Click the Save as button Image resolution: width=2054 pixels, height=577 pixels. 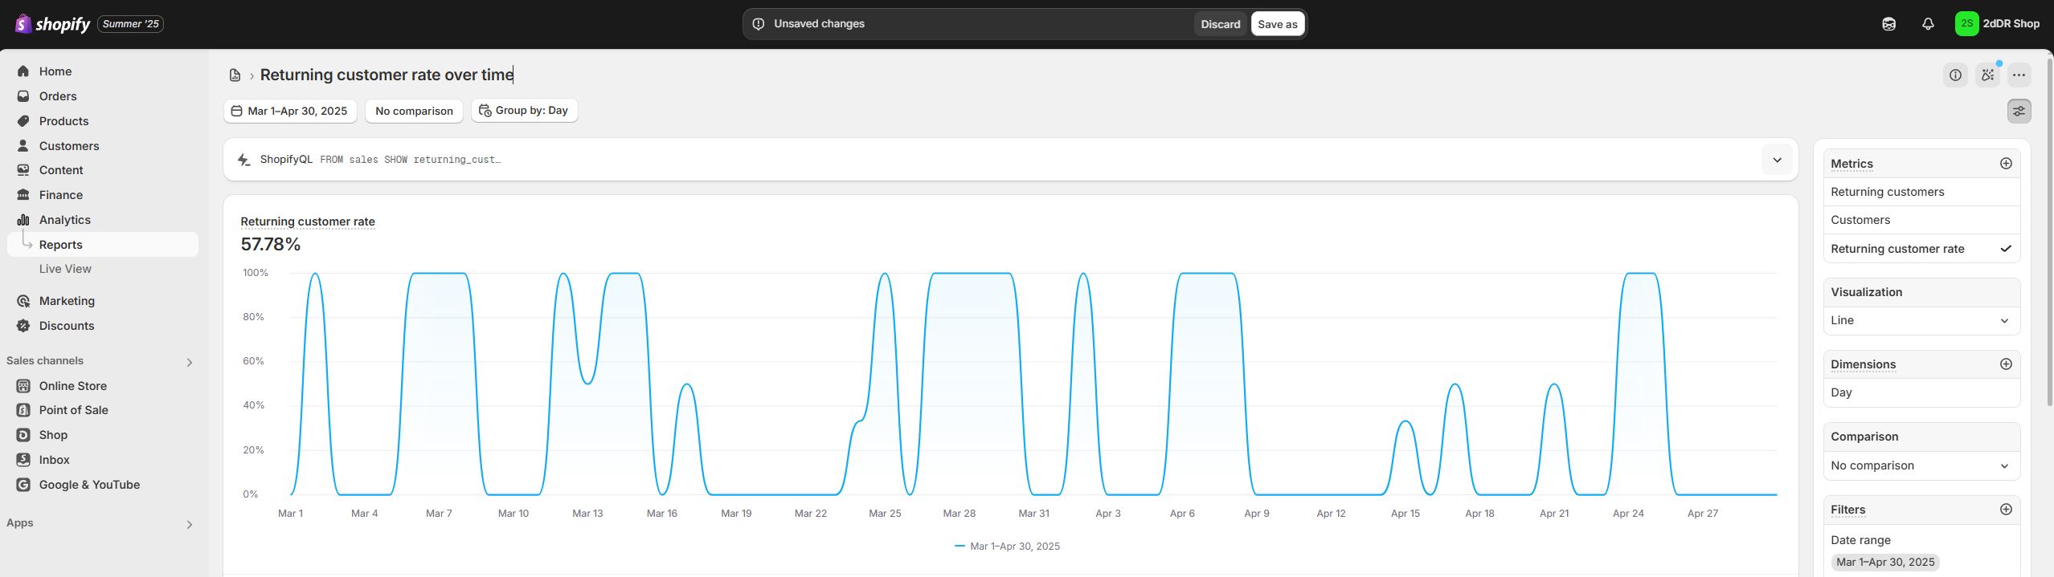pyautogui.click(x=1277, y=24)
